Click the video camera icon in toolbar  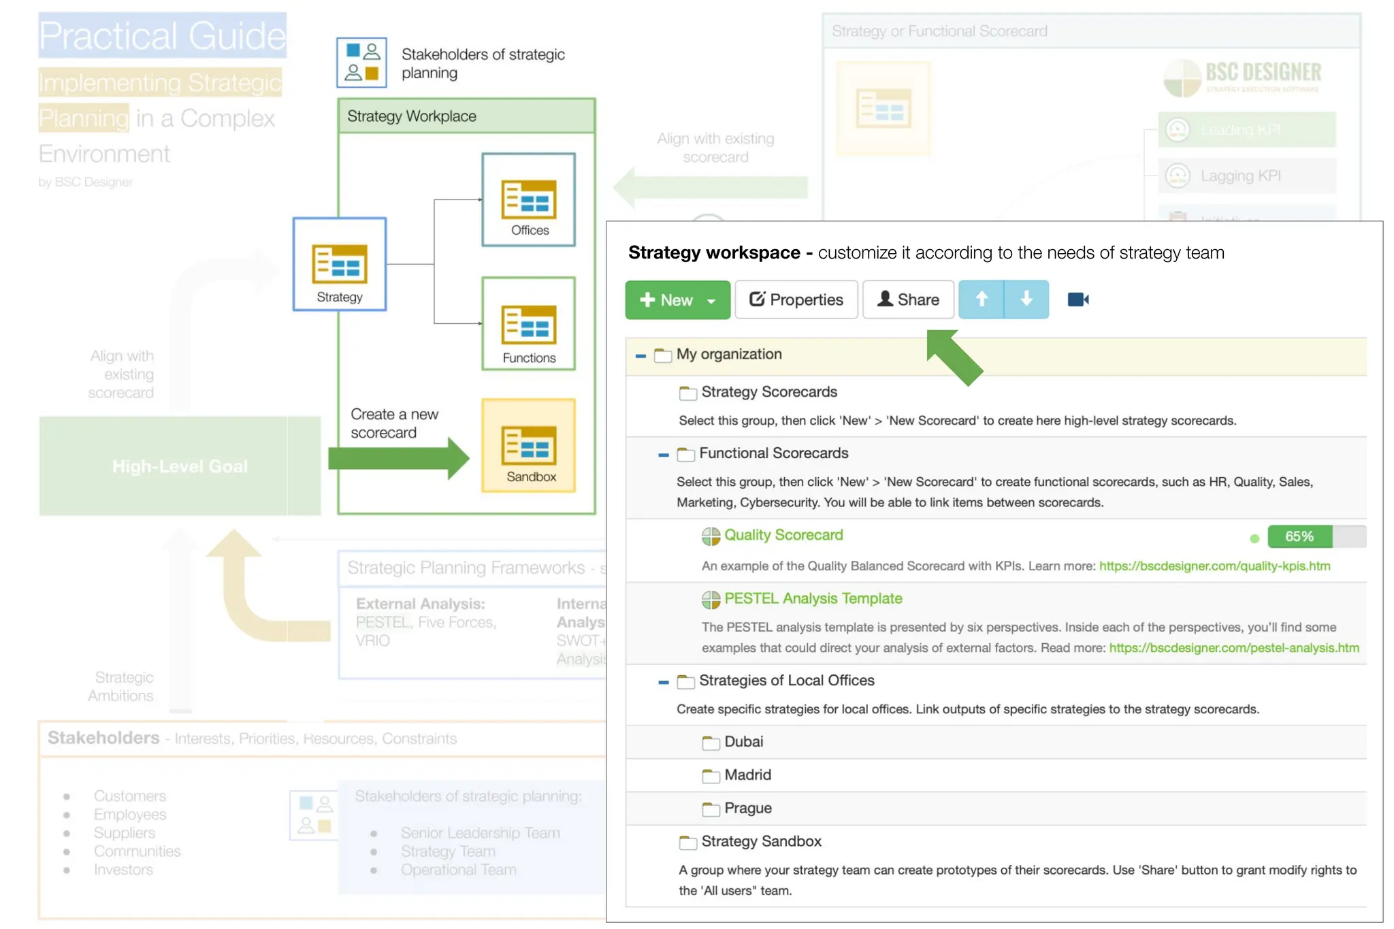pos(1077,299)
